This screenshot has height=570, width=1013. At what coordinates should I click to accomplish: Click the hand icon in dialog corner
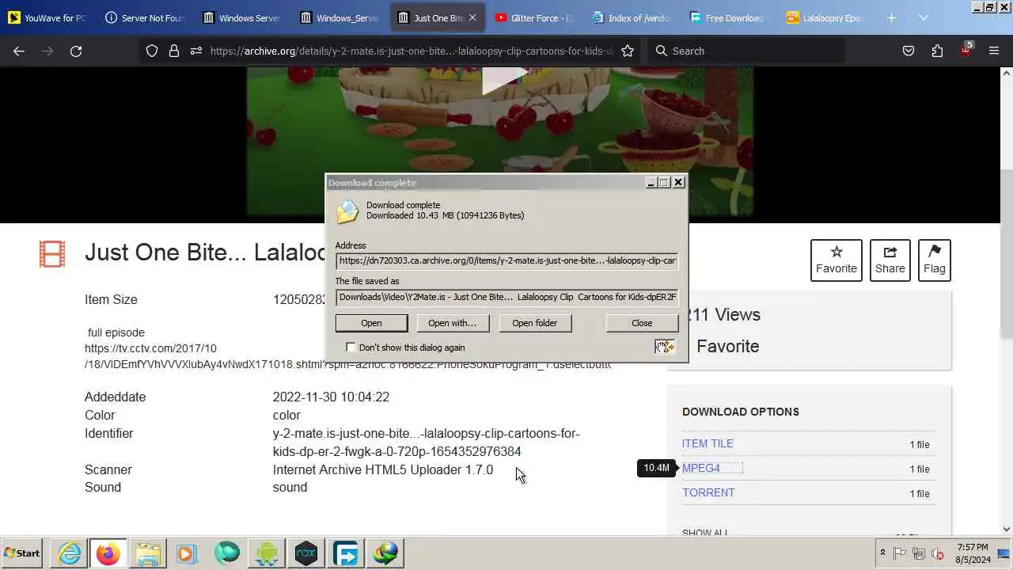(665, 347)
